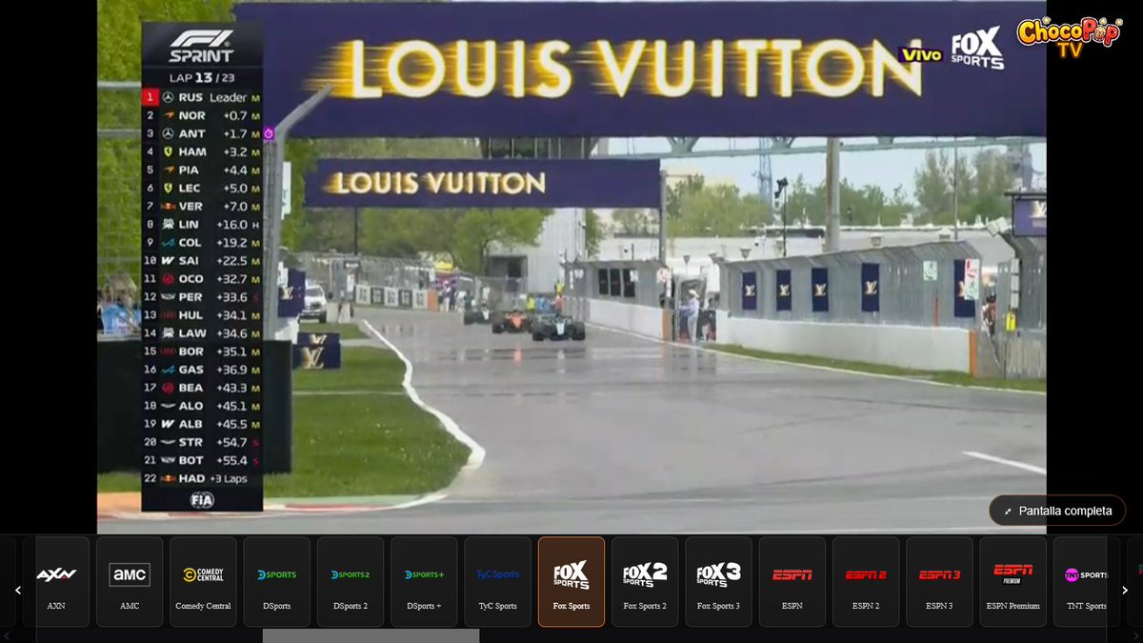Click the LEC +5.0 standings row

(x=202, y=188)
